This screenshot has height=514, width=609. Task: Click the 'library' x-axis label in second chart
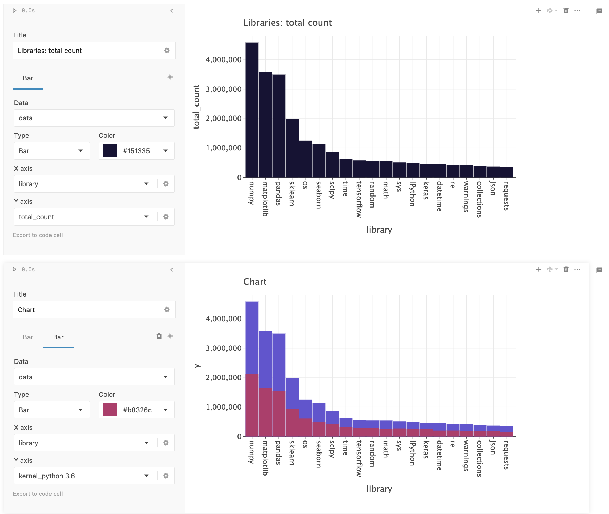pos(379,489)
